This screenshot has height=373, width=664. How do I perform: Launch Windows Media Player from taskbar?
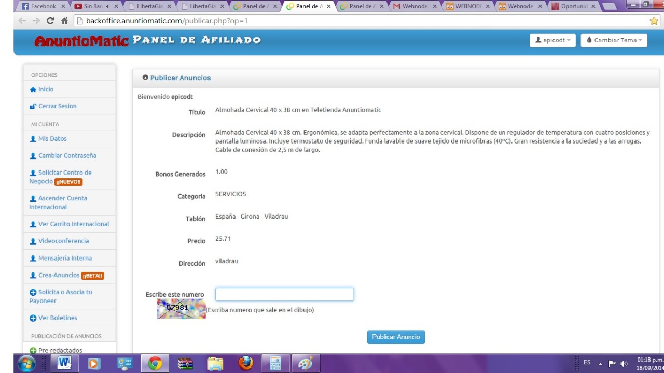(94, 363)
